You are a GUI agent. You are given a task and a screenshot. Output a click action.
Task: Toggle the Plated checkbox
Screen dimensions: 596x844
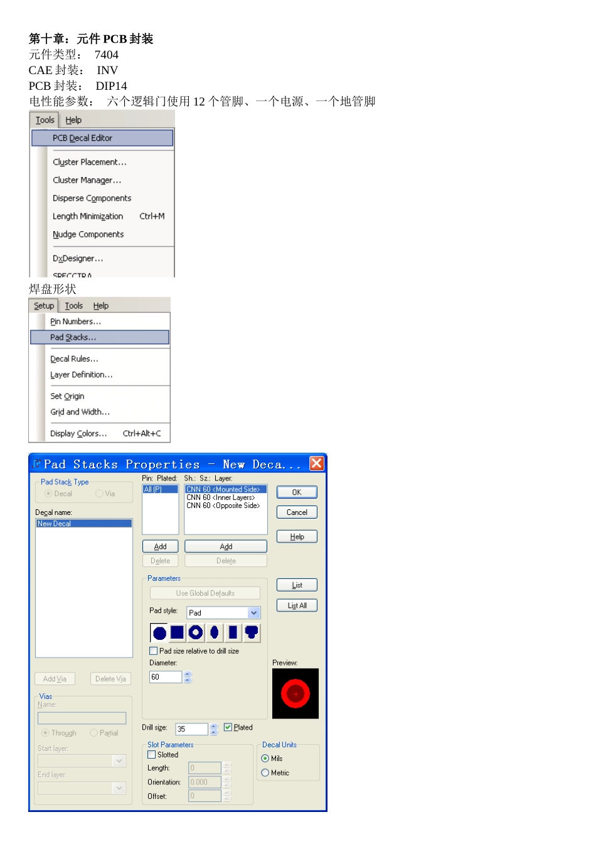pyautogui.click(x=228, y=727)
